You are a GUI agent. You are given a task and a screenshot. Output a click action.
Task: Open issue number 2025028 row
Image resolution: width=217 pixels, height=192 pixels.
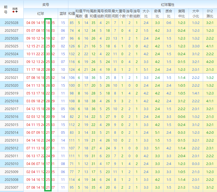(11, 23)
